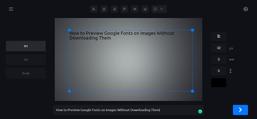Align text box to left edge
This screenshot has width=257, height=119.
[94, 9]
